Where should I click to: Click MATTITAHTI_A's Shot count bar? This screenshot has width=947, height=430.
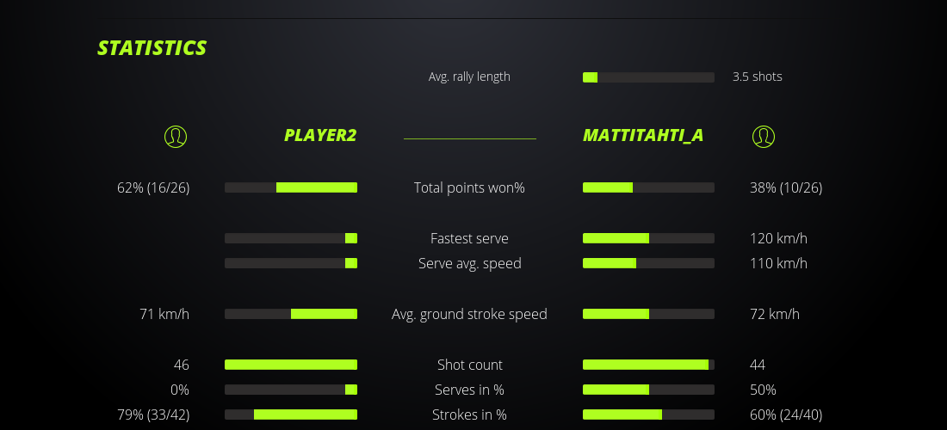(x=648, y=365)
